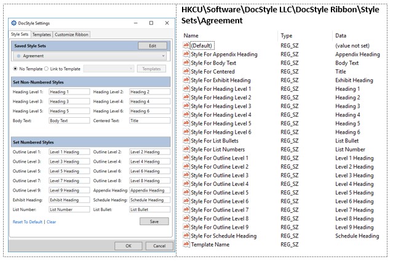Click the DocStyle Settings gear icon
This screenshot has width=393, height=262.
point(14,23)
